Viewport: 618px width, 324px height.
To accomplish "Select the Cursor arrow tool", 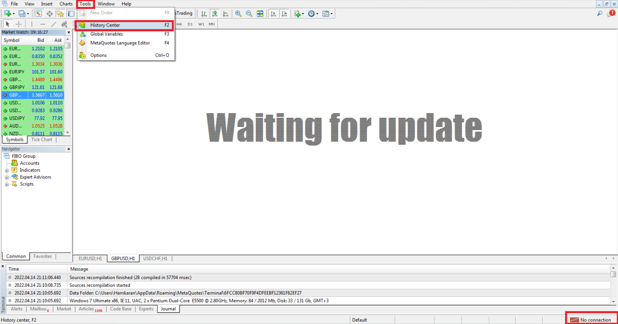I will (8, 24).
